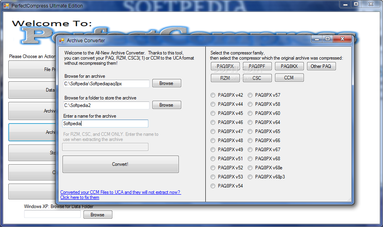383x227 pixels.
Task: Minimize the Archive Converter dialog
Action: point(317,39)
